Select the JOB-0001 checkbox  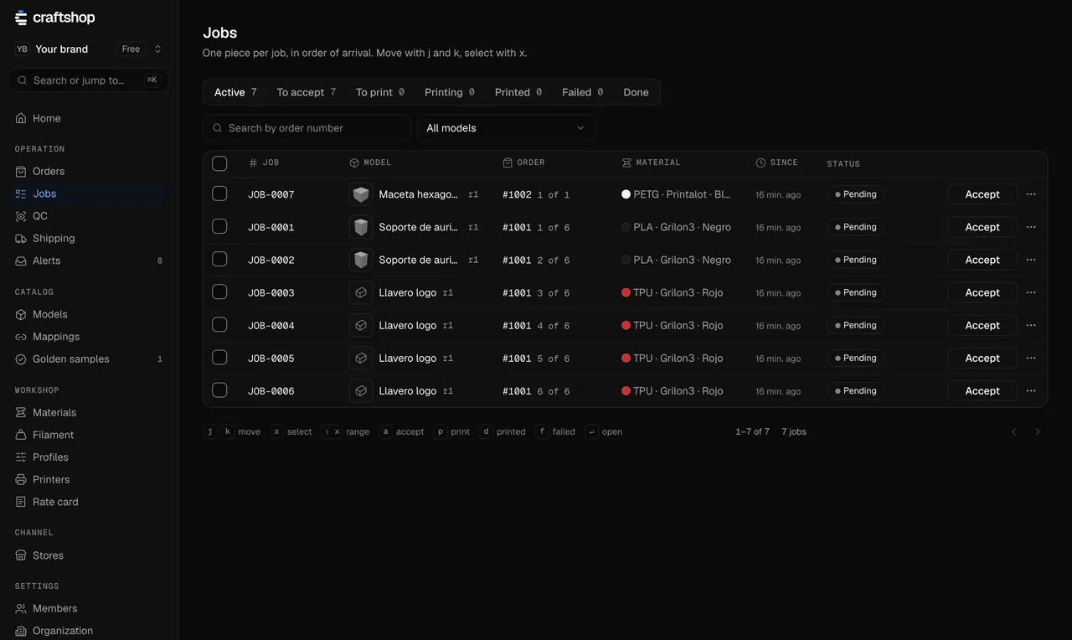[219, 226]
